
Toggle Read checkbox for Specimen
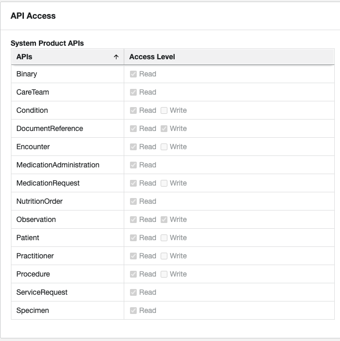133,310
